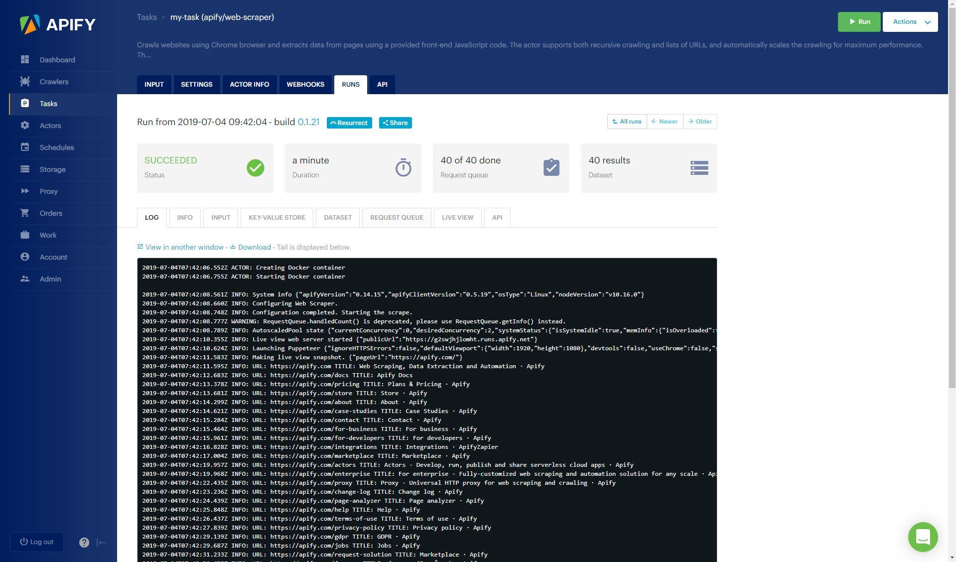
Task: Expand the Actions dropdown
Action: click(x=910, y=22)
